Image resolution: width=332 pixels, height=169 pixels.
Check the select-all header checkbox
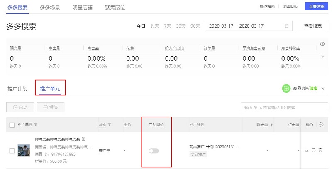coord(12,125)
